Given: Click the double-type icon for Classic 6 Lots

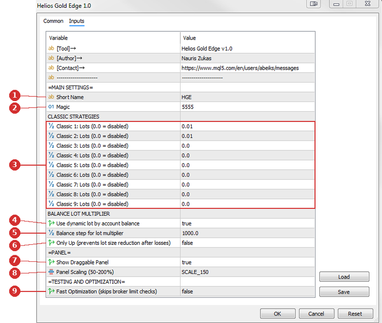Looking at the screenshot, I should pyautogui.click(x=51, y=175).
